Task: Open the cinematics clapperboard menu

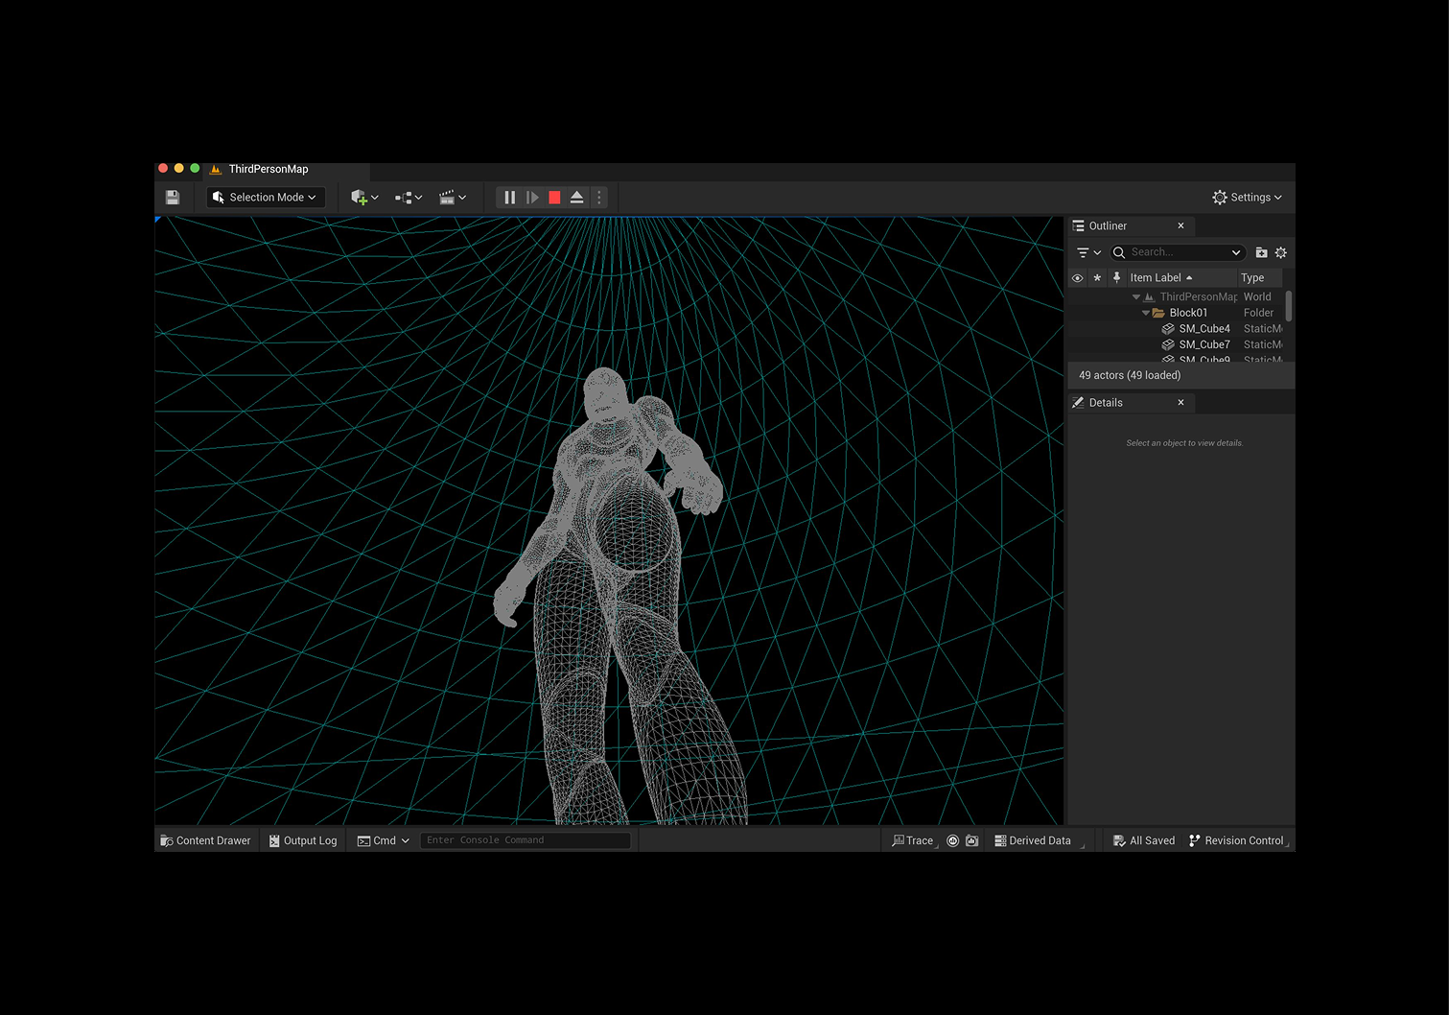Action: click(x=453, y=198)
